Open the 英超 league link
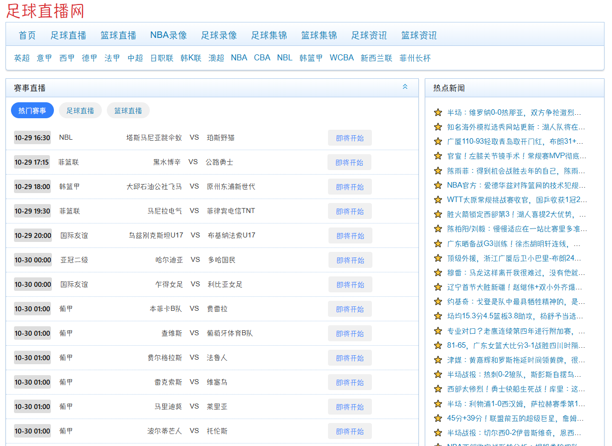This screenshot has height=446, width=612. coord(22,58)
